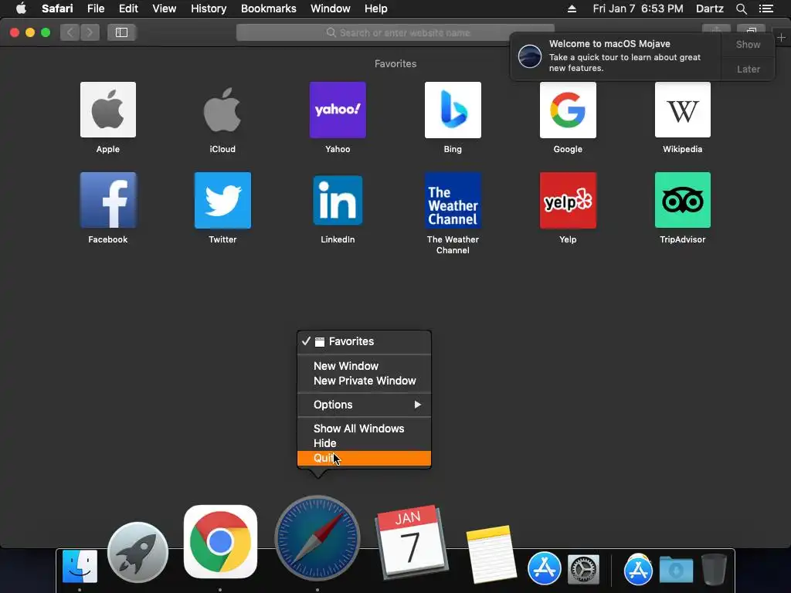This screenshot has height=593, width=791.
Task: Open the Apple menu
Action: 21,8
